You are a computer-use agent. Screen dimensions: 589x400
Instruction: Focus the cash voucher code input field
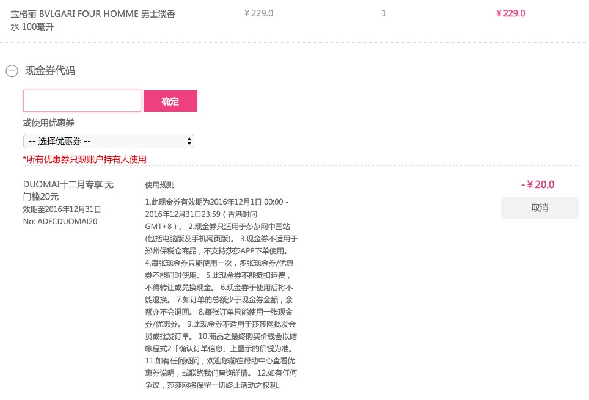[82, 101]
